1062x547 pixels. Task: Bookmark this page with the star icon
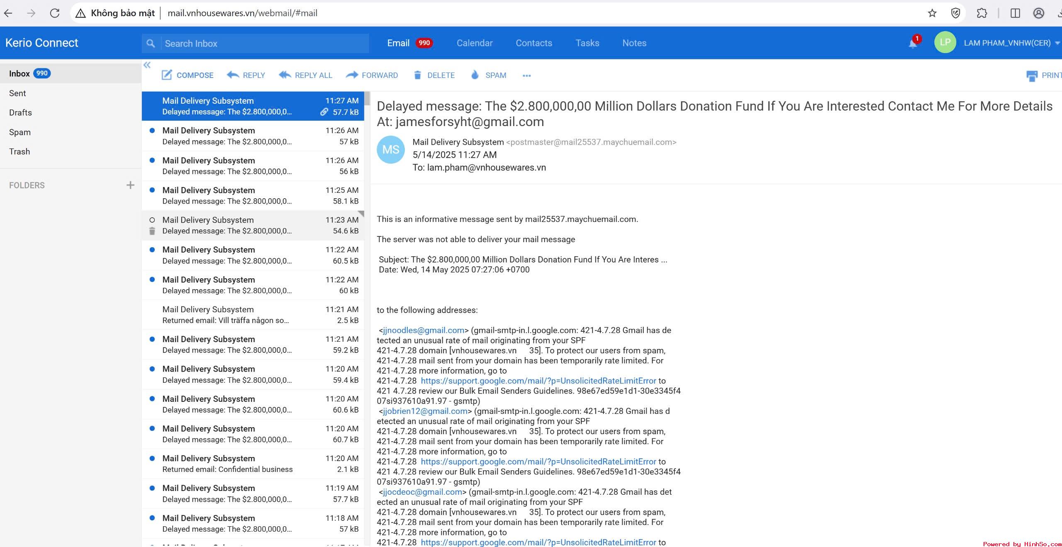[x=932, y=13]
